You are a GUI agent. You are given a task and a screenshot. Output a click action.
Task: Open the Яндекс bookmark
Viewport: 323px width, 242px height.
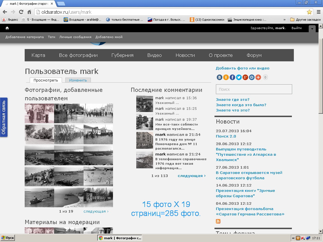[10, 20]
